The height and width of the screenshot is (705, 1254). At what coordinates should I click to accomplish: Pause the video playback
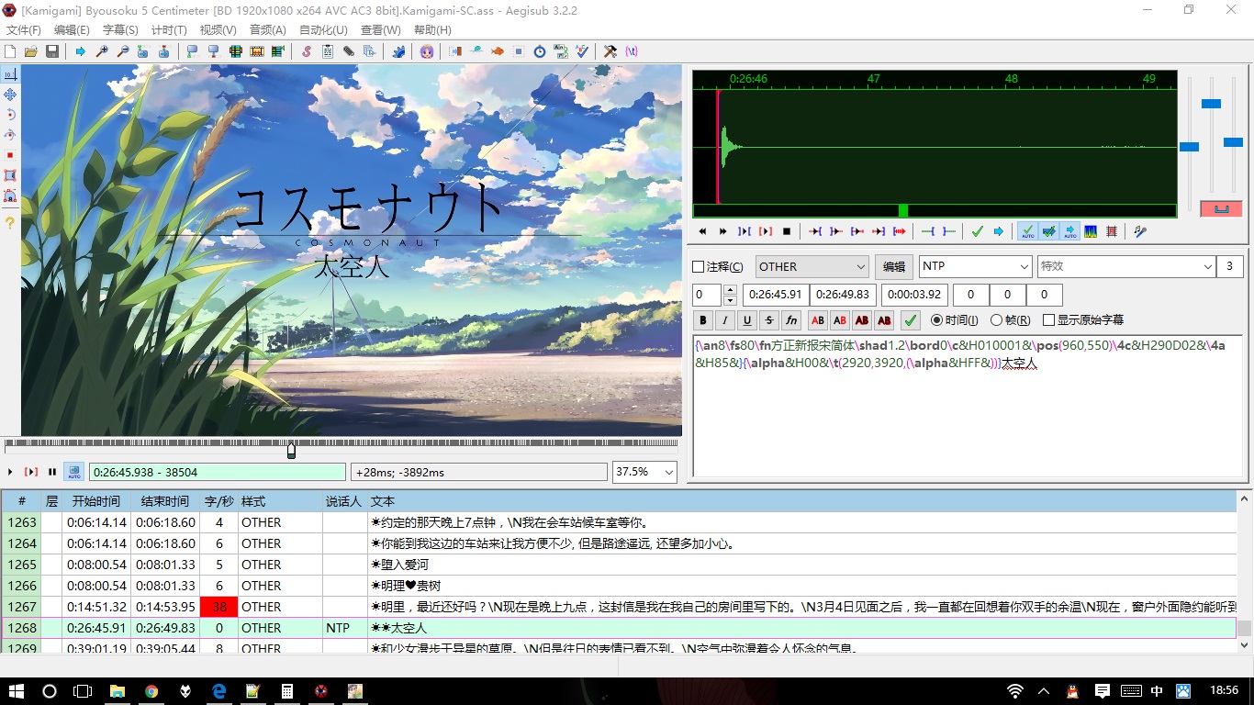click(x=52, y=472)
